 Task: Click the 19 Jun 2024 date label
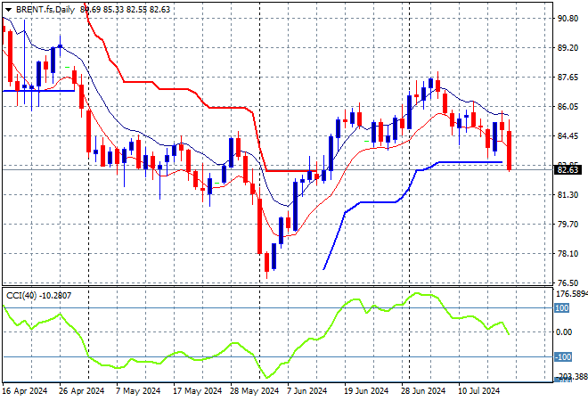click(x=366, y=390)
